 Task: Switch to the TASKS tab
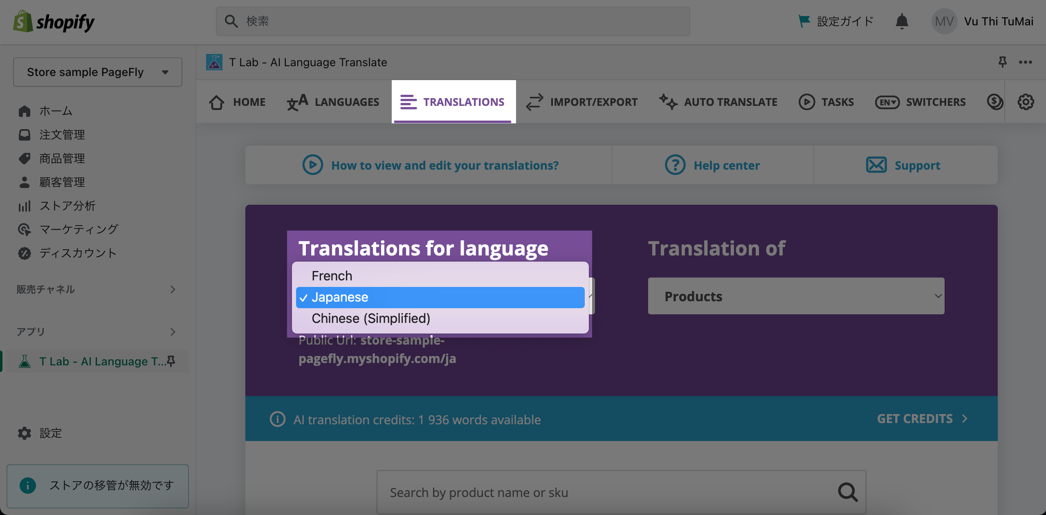pos(826,102)
